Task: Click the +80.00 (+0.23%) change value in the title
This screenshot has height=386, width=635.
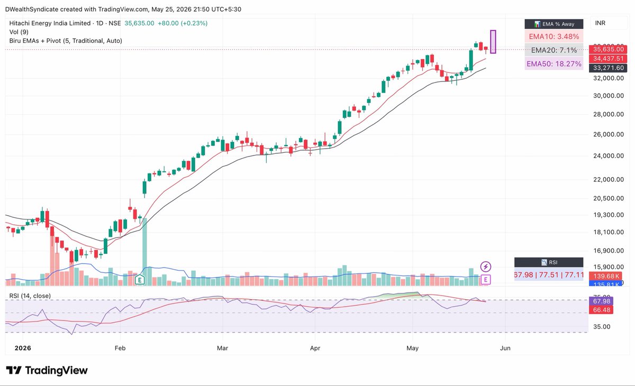Action: 183,23
